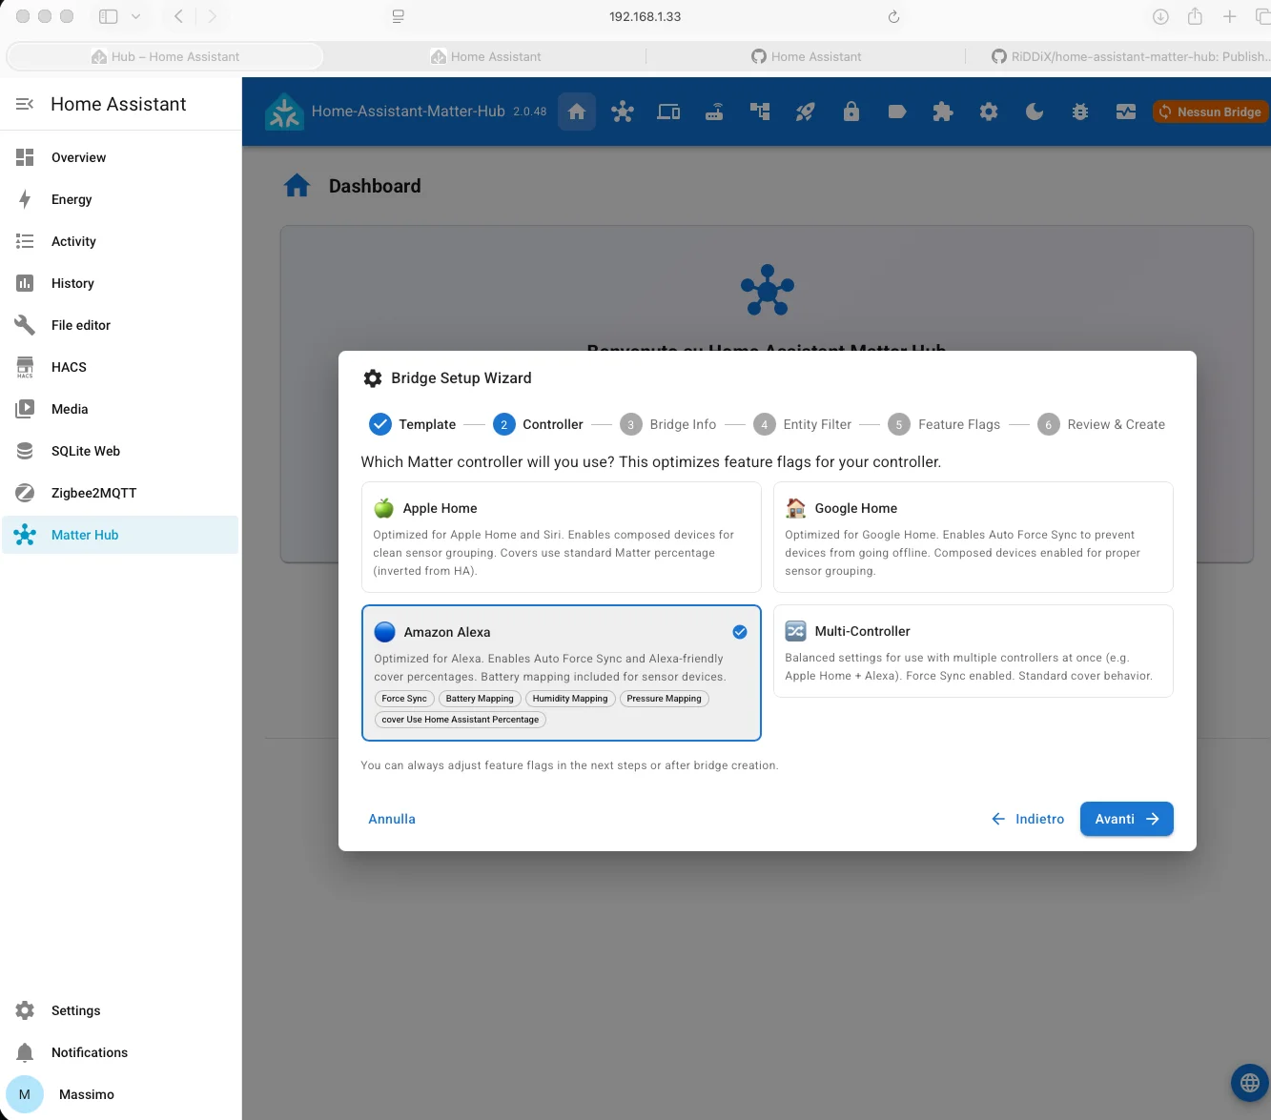Go to the Review & Create wizard step
The image size is (1271, 1120).
[1101, 424]
